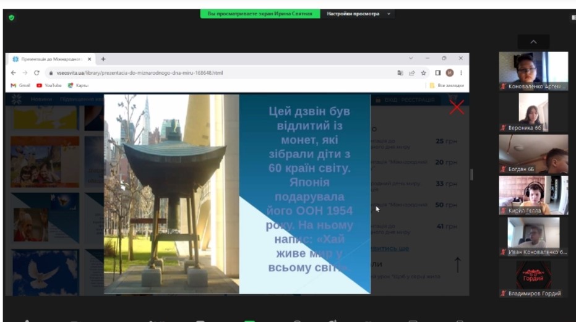Open the Настройки просмотра dropdown
This screenshot has width=576, height=322.
pos(358,14)
